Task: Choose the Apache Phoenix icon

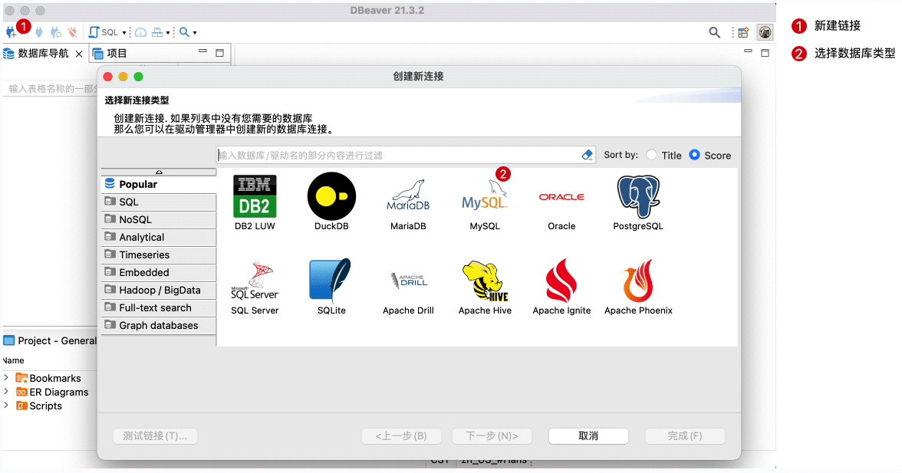Action: [638, 281]
